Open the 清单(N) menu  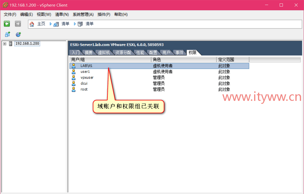(x=62, y=14)
